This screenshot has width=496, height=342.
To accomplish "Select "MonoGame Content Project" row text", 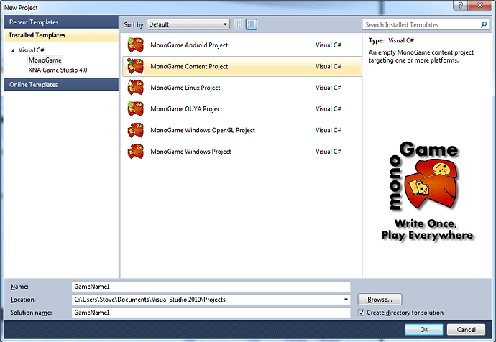I will coord(189,66).
